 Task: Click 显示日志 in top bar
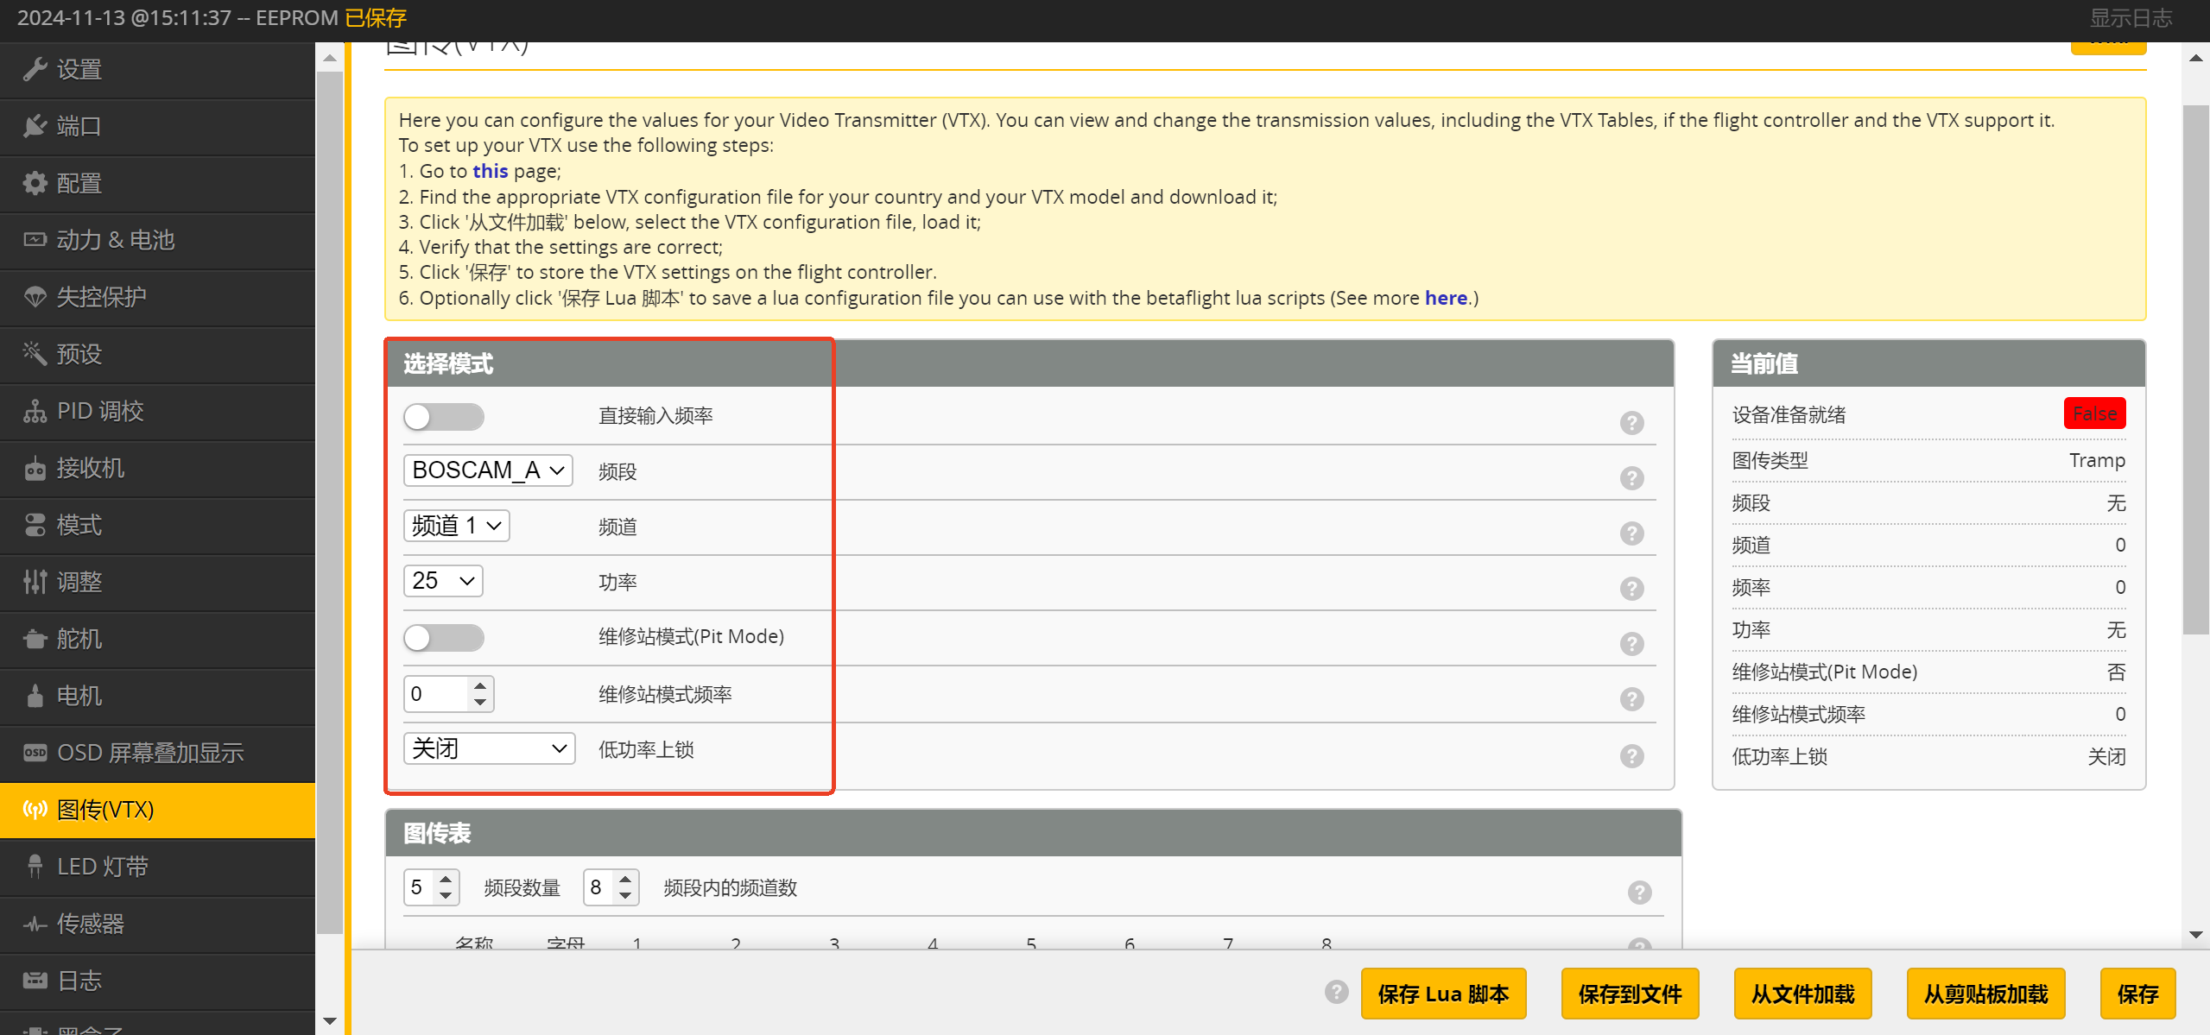2131,18
